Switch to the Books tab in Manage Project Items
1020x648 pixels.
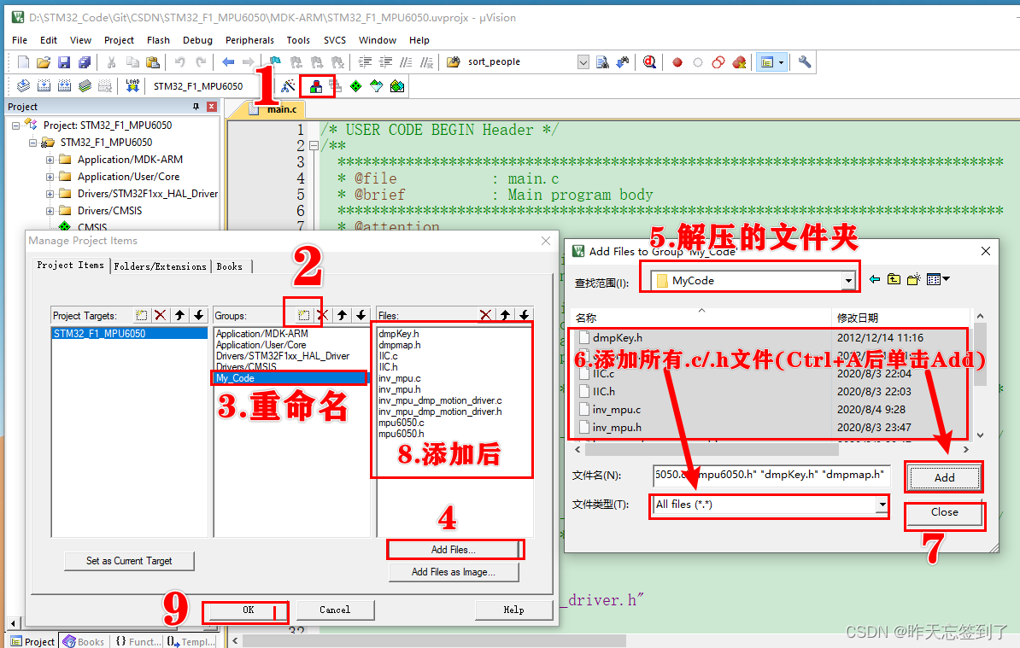(230, 266)
